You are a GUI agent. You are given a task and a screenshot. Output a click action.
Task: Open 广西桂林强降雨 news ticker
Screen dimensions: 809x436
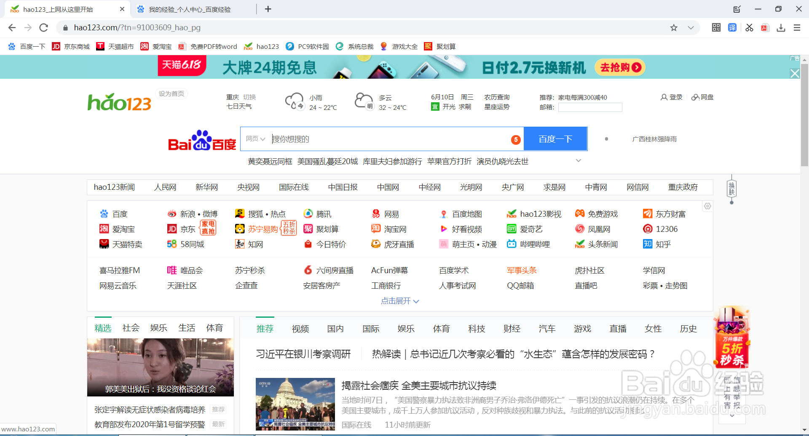pyautogui.click(x=654, y=139)
